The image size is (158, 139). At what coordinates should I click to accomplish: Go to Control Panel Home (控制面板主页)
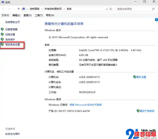coord(13,22)
